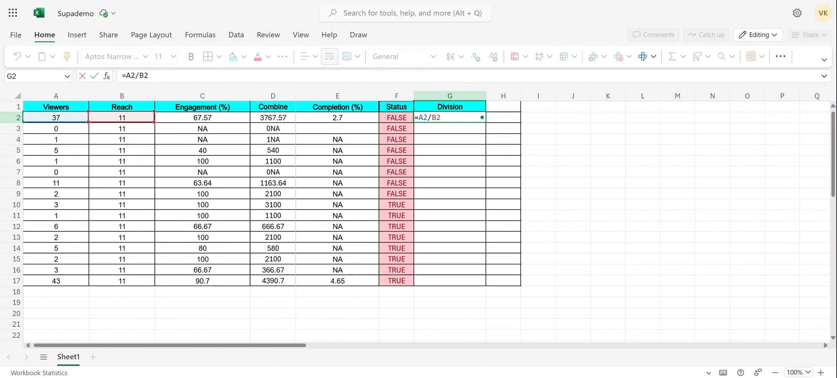Expand the Name Box dropdown

pos(67,76)
